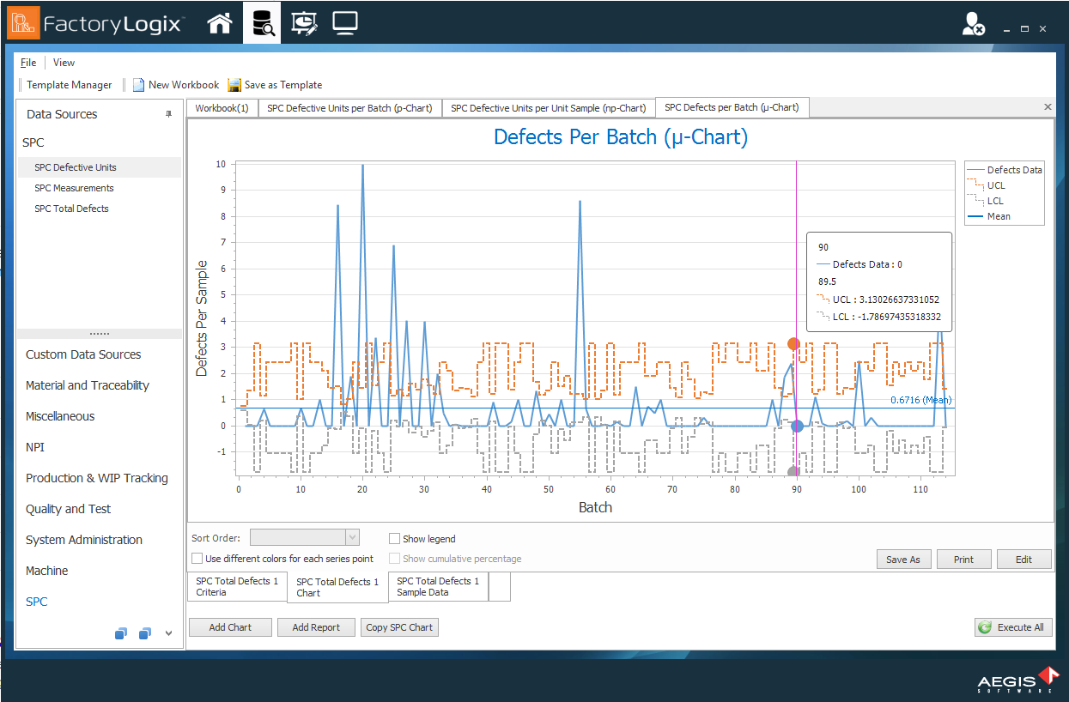The width and height of the screenshot is (1069, 702).
Task: Click the Execute All button
Action: click(1013, 627)
